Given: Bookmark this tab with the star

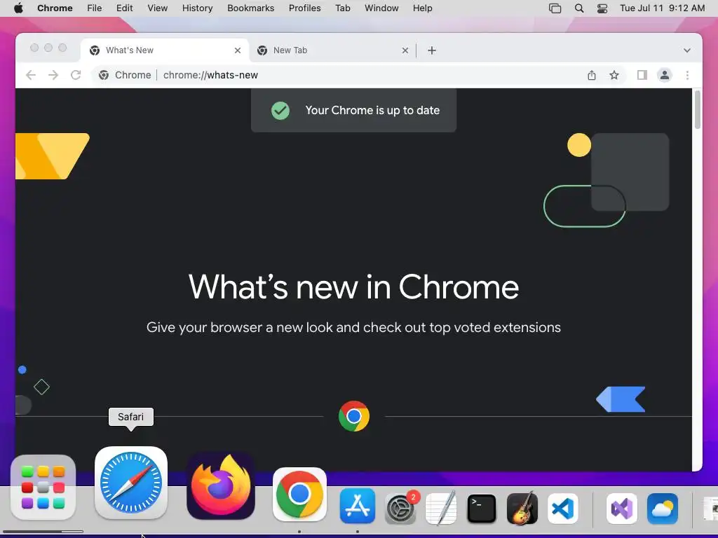Looking at the screenshot, I should tap(614, 75).
